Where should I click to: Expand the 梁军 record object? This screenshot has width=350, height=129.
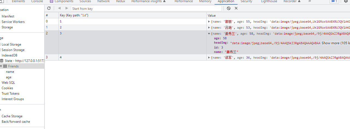(209, 58)
